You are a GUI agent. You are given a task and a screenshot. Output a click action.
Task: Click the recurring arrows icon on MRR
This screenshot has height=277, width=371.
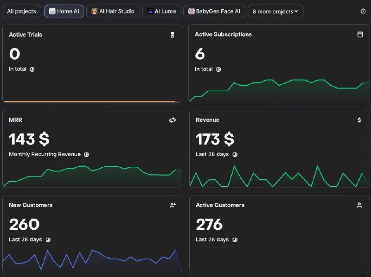173,120
